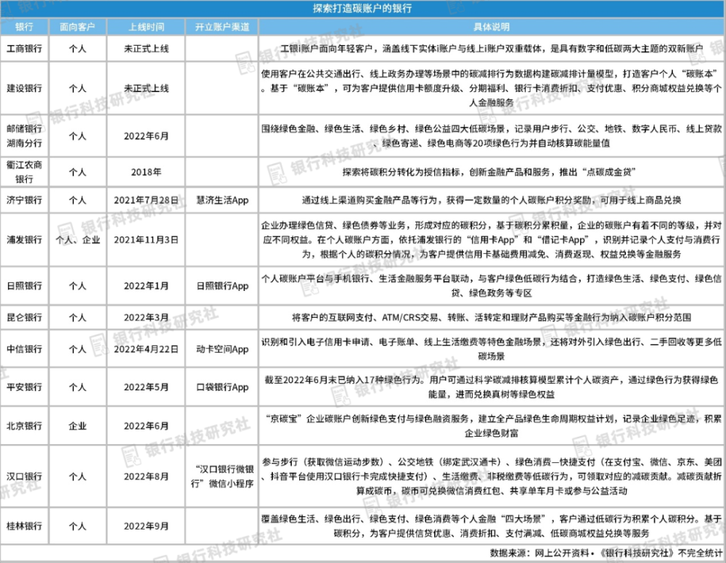Viewport: 726px width, 563px height.
Task: Click the 慧济生活App channel cell
Action: pos(222,200)
